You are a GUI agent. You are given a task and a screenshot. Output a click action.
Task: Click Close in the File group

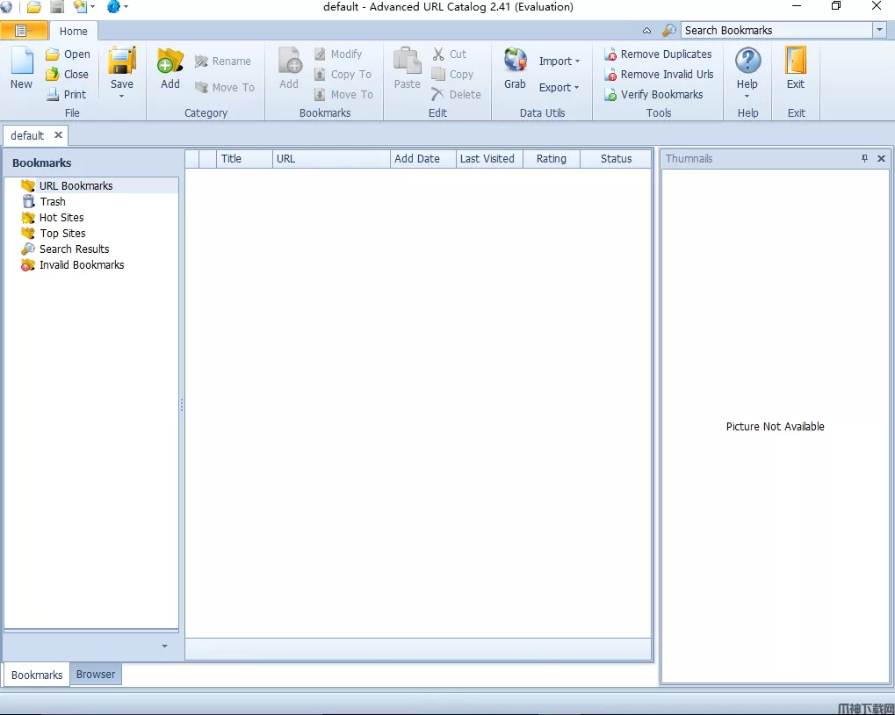pyautogui.click(x=68, y=74)
